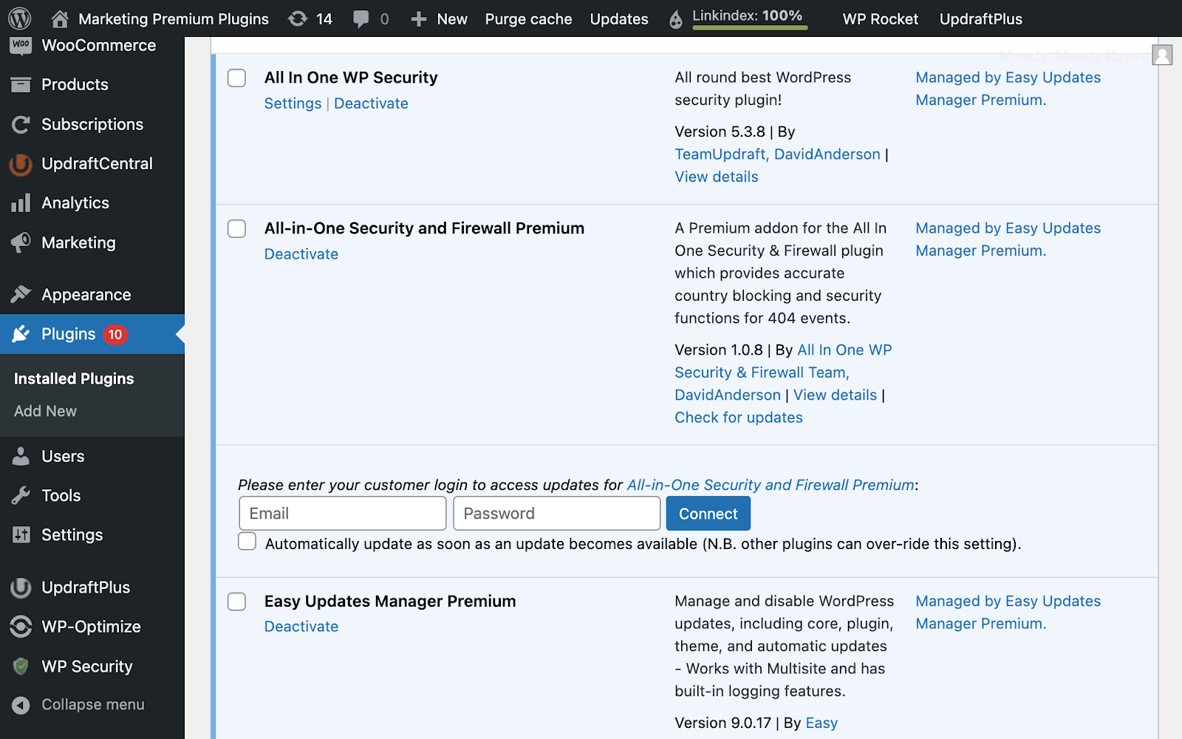
Task: Click the Users person icon
Action: click(x=21, y=456)
